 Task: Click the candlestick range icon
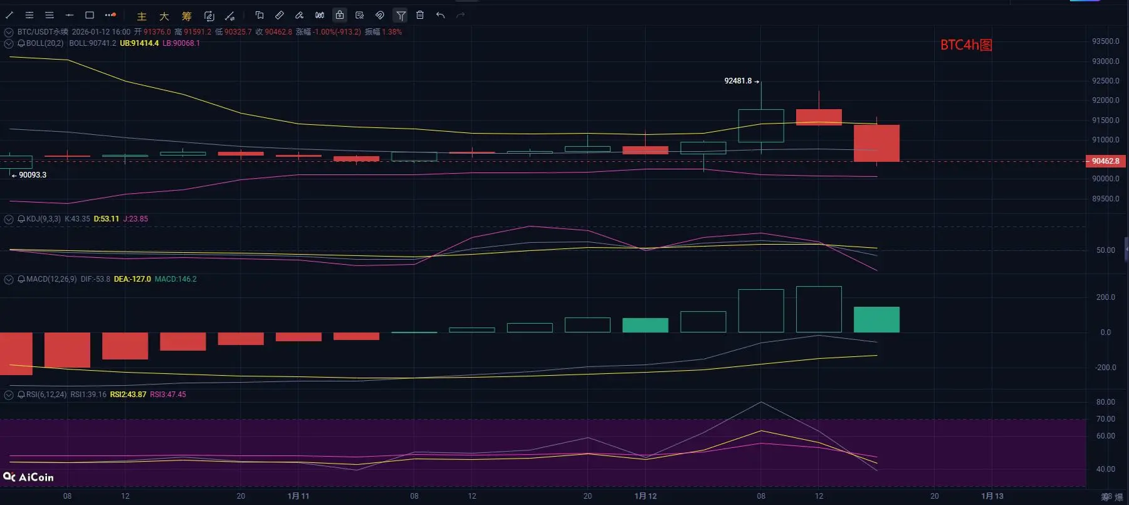[x=320, y=15]
